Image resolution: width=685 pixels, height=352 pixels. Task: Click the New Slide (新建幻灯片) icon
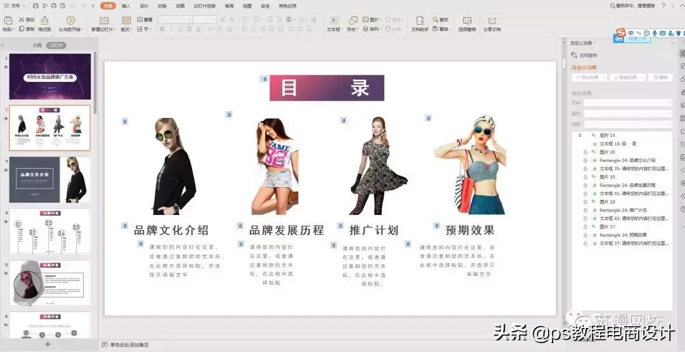click(x=103, y=20)
